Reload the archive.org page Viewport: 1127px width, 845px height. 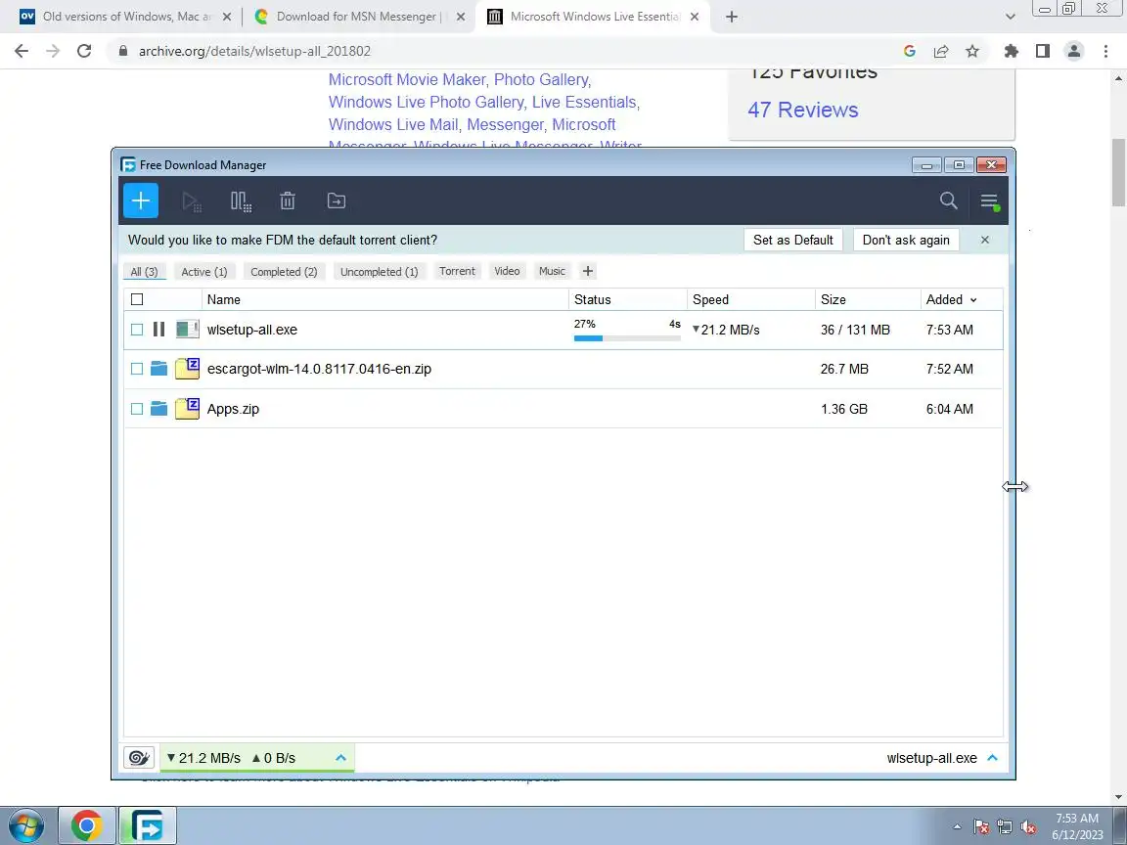pos(84,51)
